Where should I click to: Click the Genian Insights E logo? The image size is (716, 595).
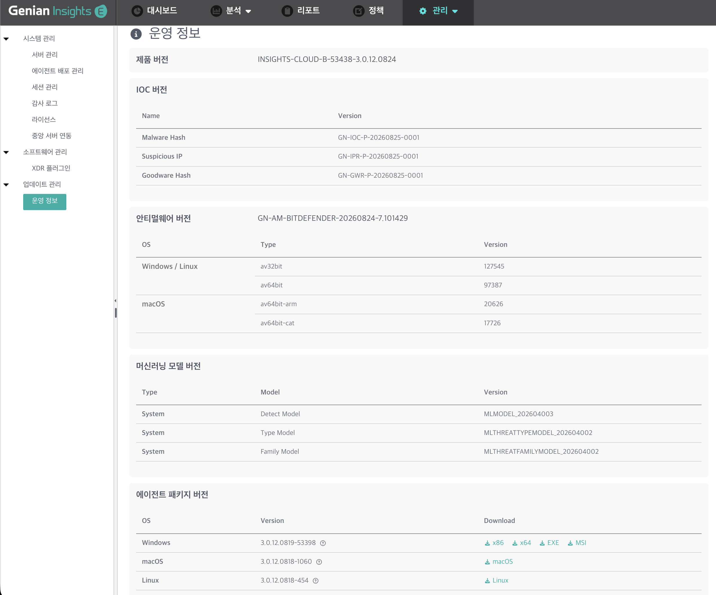point(58,11)
